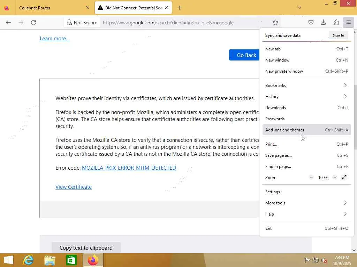Click the page vertical scrollbar thumb
The height and width of the screenshot is (267, 357).
pyautogui.click(x=355, y=117)
